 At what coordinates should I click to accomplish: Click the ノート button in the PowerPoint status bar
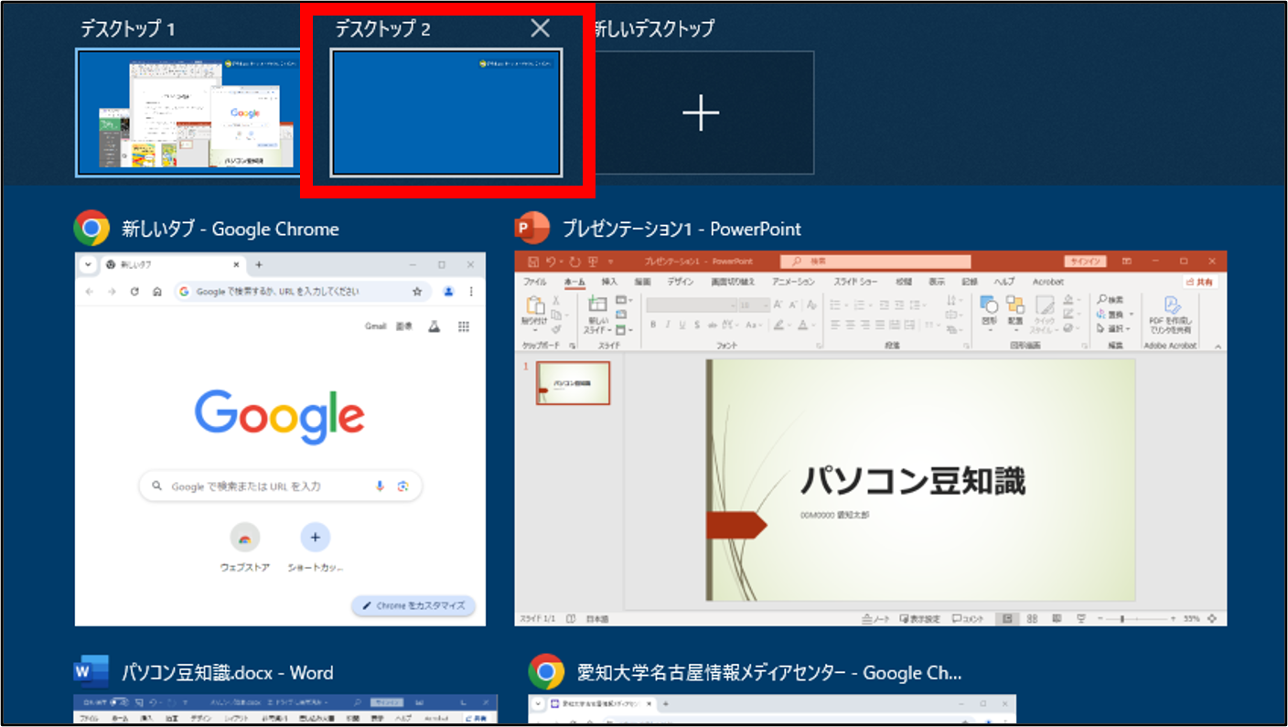(876, 619)
